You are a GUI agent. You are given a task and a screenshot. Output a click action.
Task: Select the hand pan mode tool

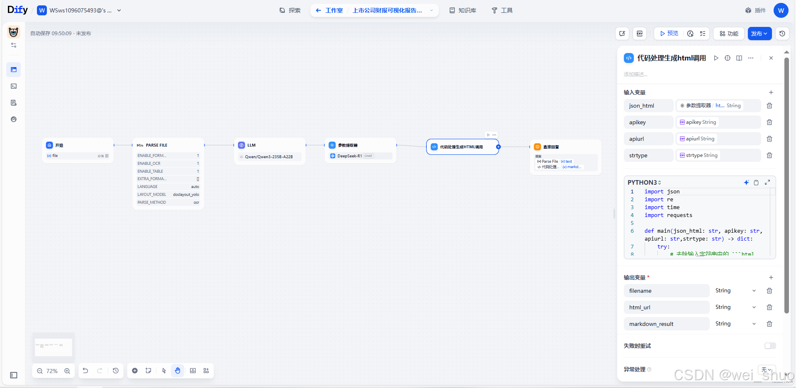click(178, 371)
